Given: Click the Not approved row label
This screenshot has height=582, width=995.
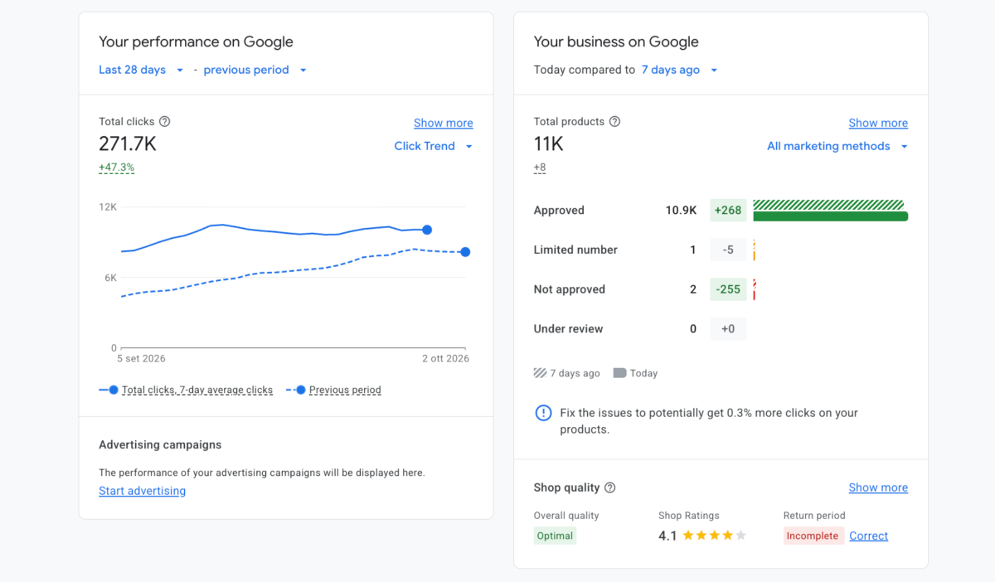Looking at the screenshot, I should click(x=570, y=289).
